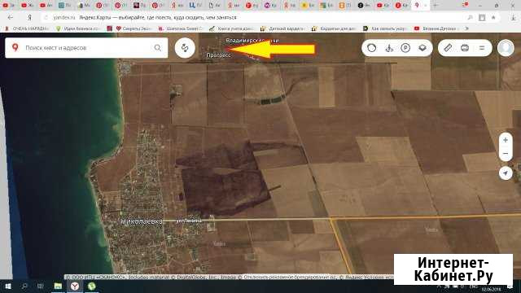This screenshot has width=521, height=293.
Task: Click the Николаевка label on the map
Action: (x=142, y=221)
